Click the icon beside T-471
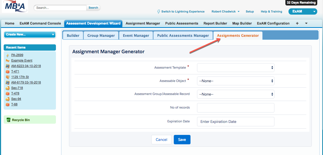Viewport: 323px width, 155px height. 8,71
